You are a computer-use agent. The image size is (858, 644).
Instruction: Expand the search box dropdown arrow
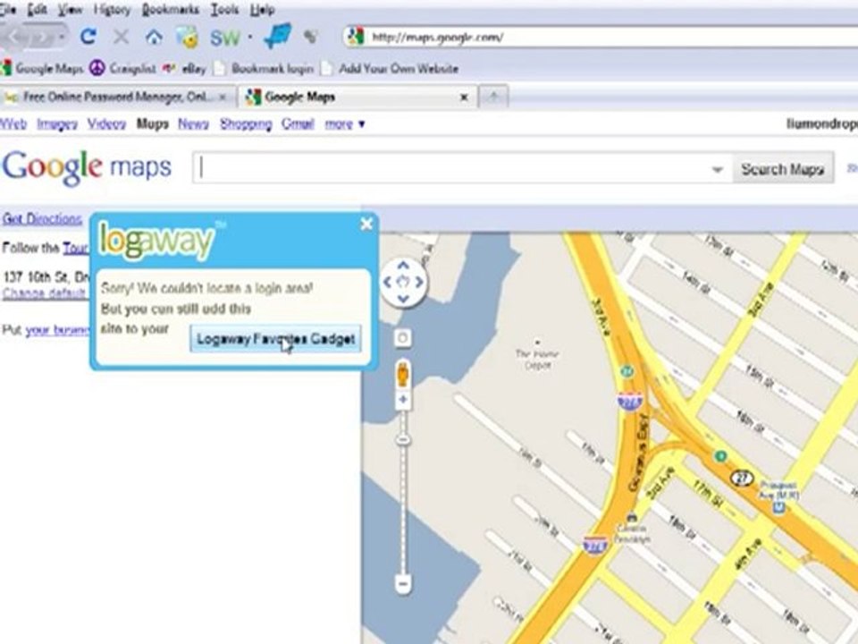(718, 170)
